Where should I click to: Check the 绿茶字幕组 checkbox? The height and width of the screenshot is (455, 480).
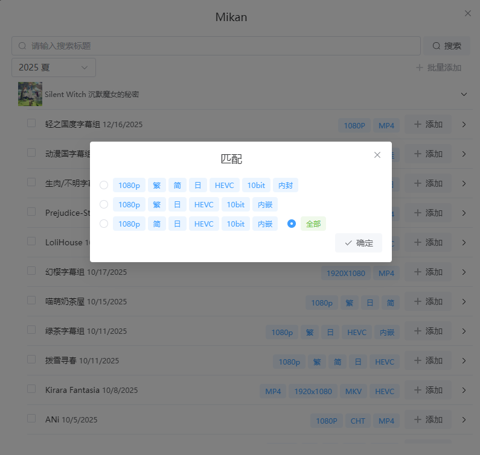(x=31, y=330)
